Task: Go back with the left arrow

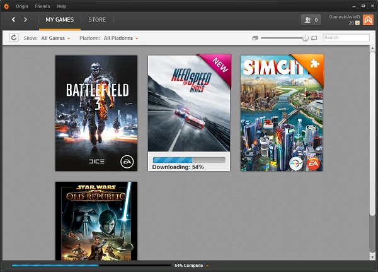Action: [x=13, y=20]
